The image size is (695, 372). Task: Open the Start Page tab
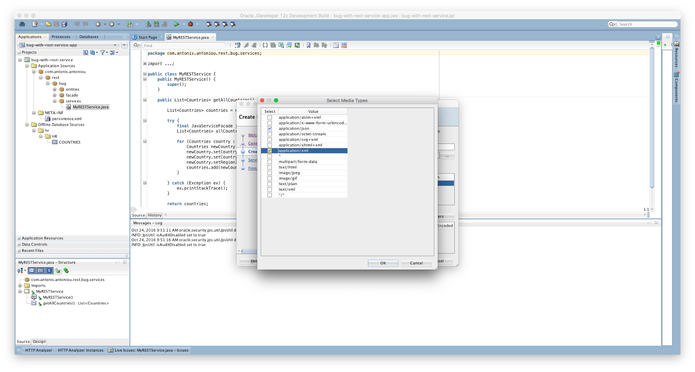148,37
